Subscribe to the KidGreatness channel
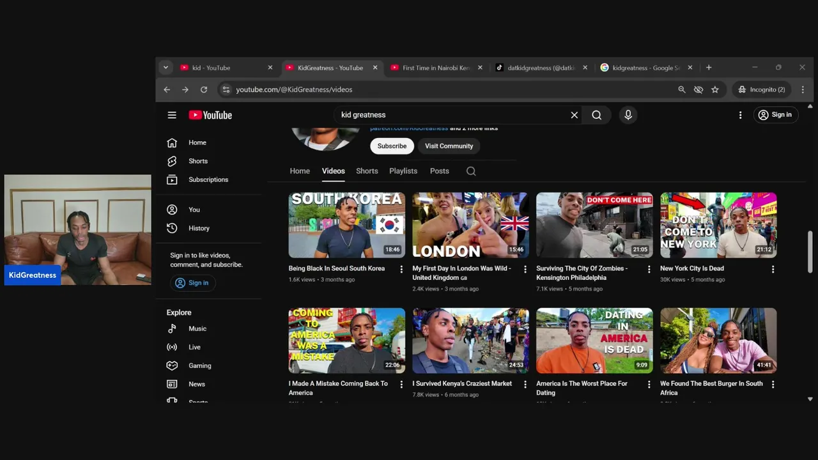Image resolution: width=818 pixels, height=460 pixels. [x=392, y=146]
